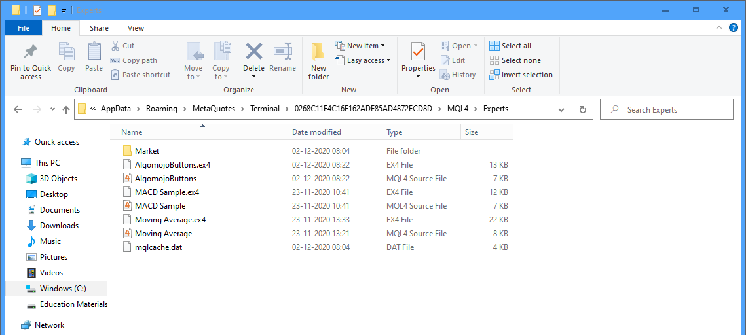Click Invert selection in ribbon
Screen dimensions: 746x335
[521, 75]
